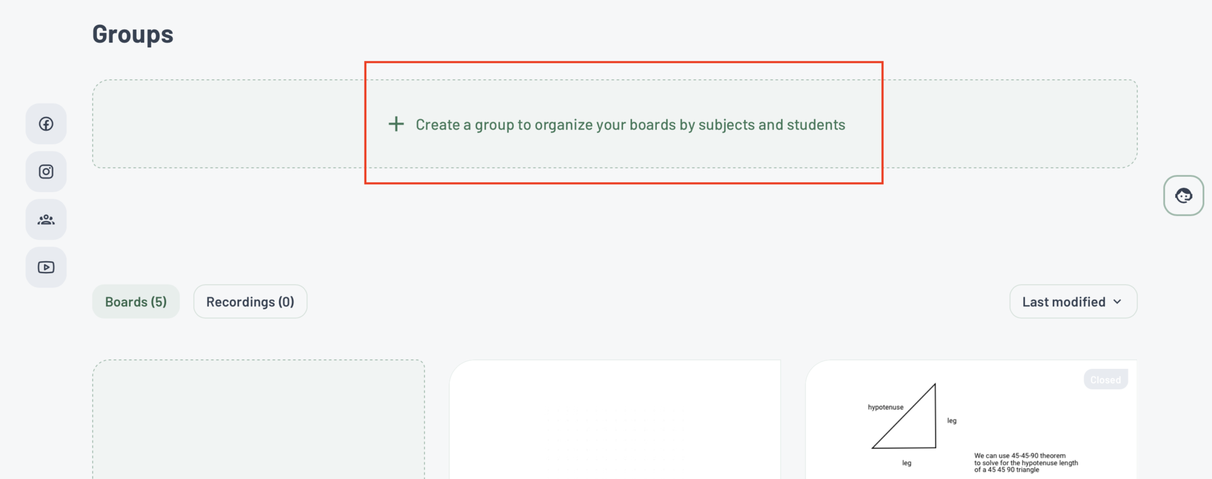
Task: Click the plus icon to create group
Action: [396, 124]
